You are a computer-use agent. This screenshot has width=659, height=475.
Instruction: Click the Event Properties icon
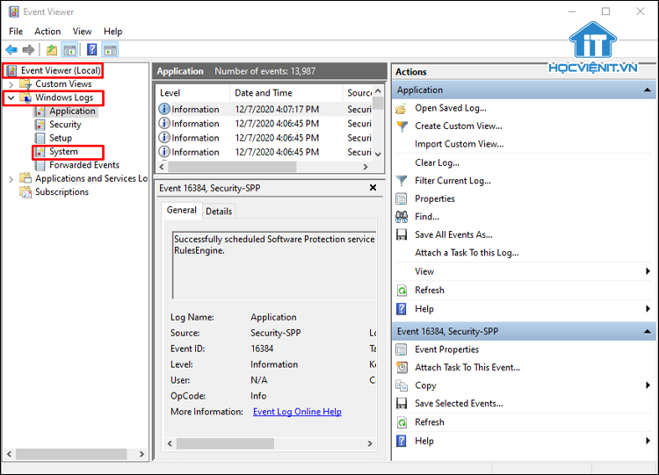tap(402, 349)
